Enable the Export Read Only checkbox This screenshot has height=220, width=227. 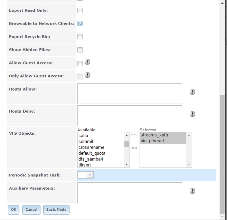(x=80, y=11)
